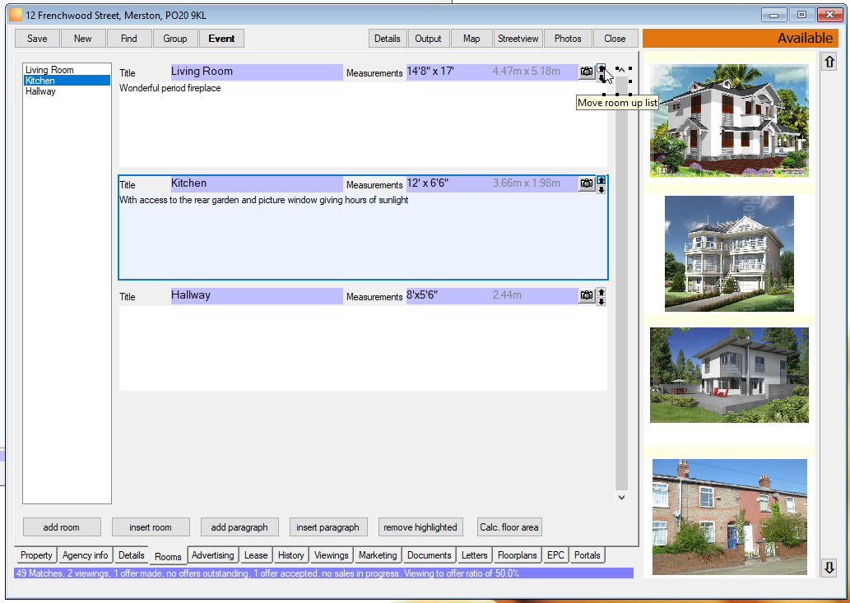Select Hallway in the room list
Screen dimensions: 850x603
click(x=40, y=91)
